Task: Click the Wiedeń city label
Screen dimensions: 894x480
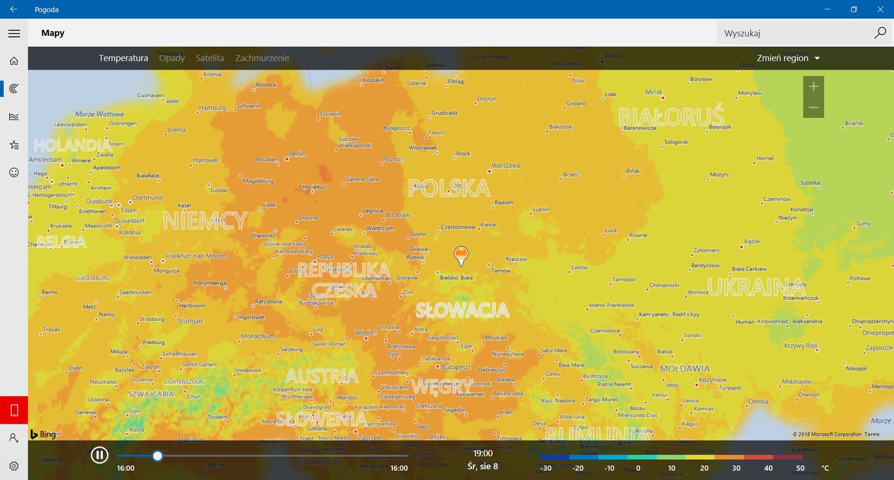Action: 365,333
